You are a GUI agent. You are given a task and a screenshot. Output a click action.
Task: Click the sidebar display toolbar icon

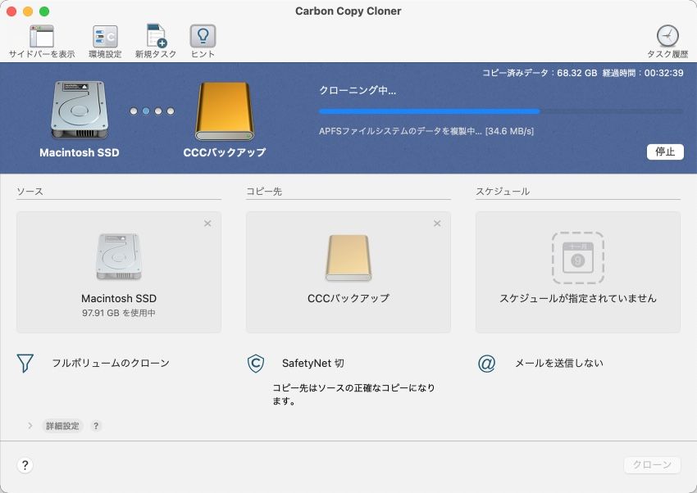[42, 36]
